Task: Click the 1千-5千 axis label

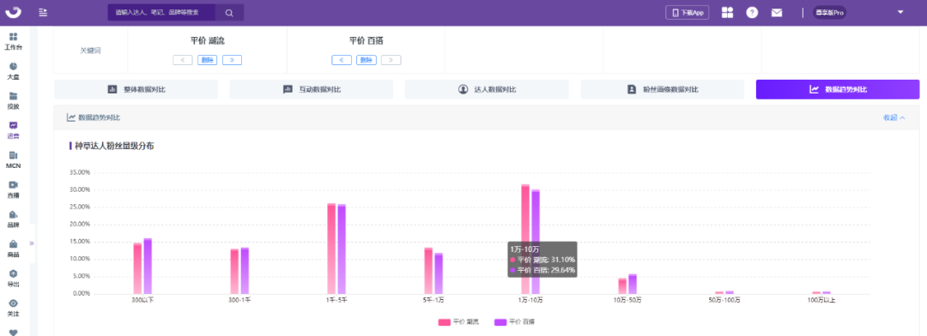Action: tap(336, 301)
